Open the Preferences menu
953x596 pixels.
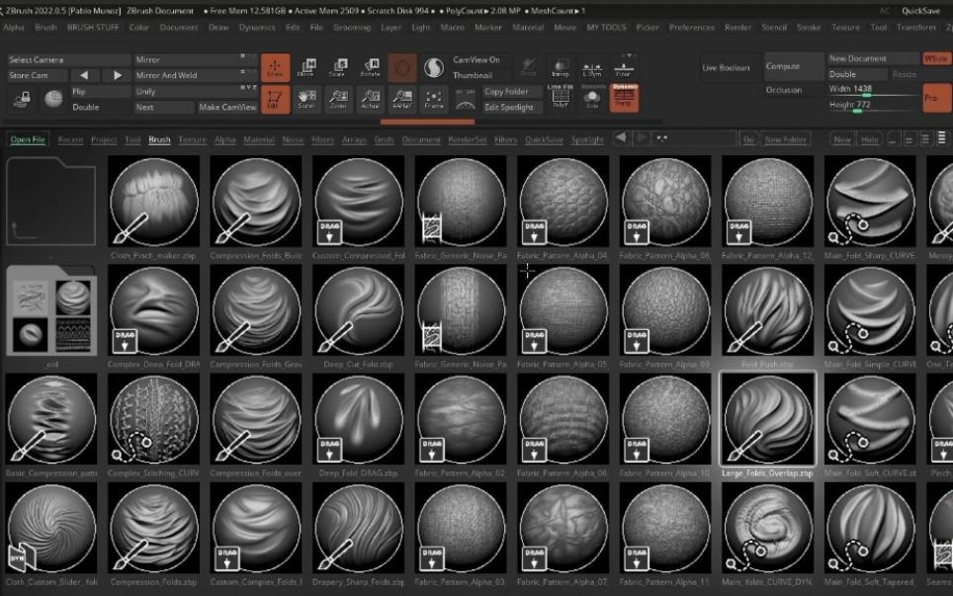[x=691, y=28]
